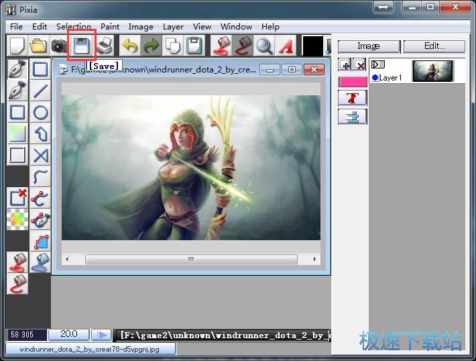Open a file with the folder icon
Viewport: 476px width, 361px height.
click(38, 46)
